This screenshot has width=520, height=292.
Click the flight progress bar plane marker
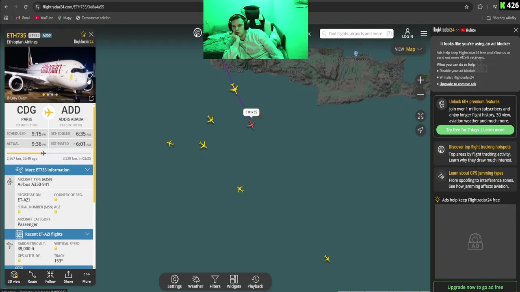(43, 153)
